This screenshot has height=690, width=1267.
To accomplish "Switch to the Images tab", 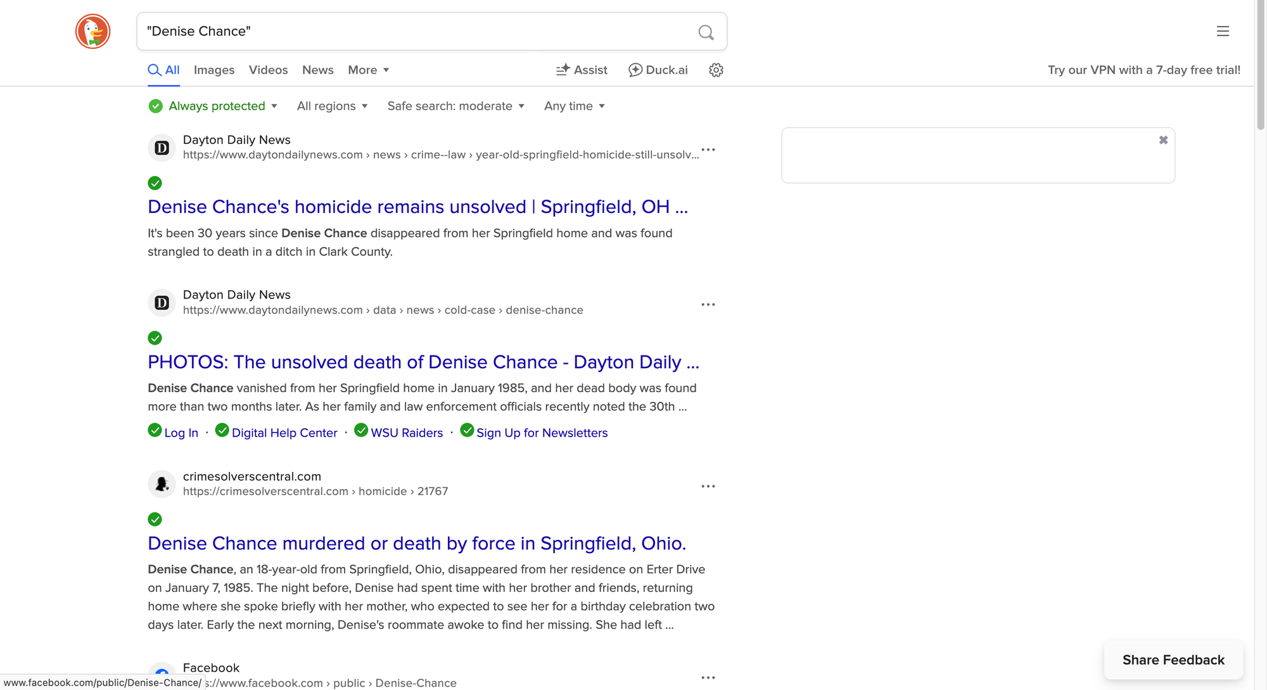I will tap(214, 70).
